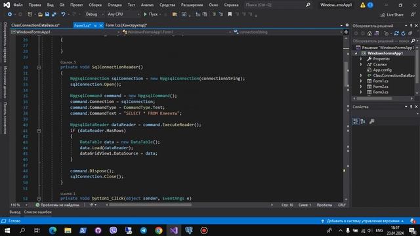420x236 pixels.
Task: Select Form3.cs in Solution Explorer
Action: [x=381, y=92]
